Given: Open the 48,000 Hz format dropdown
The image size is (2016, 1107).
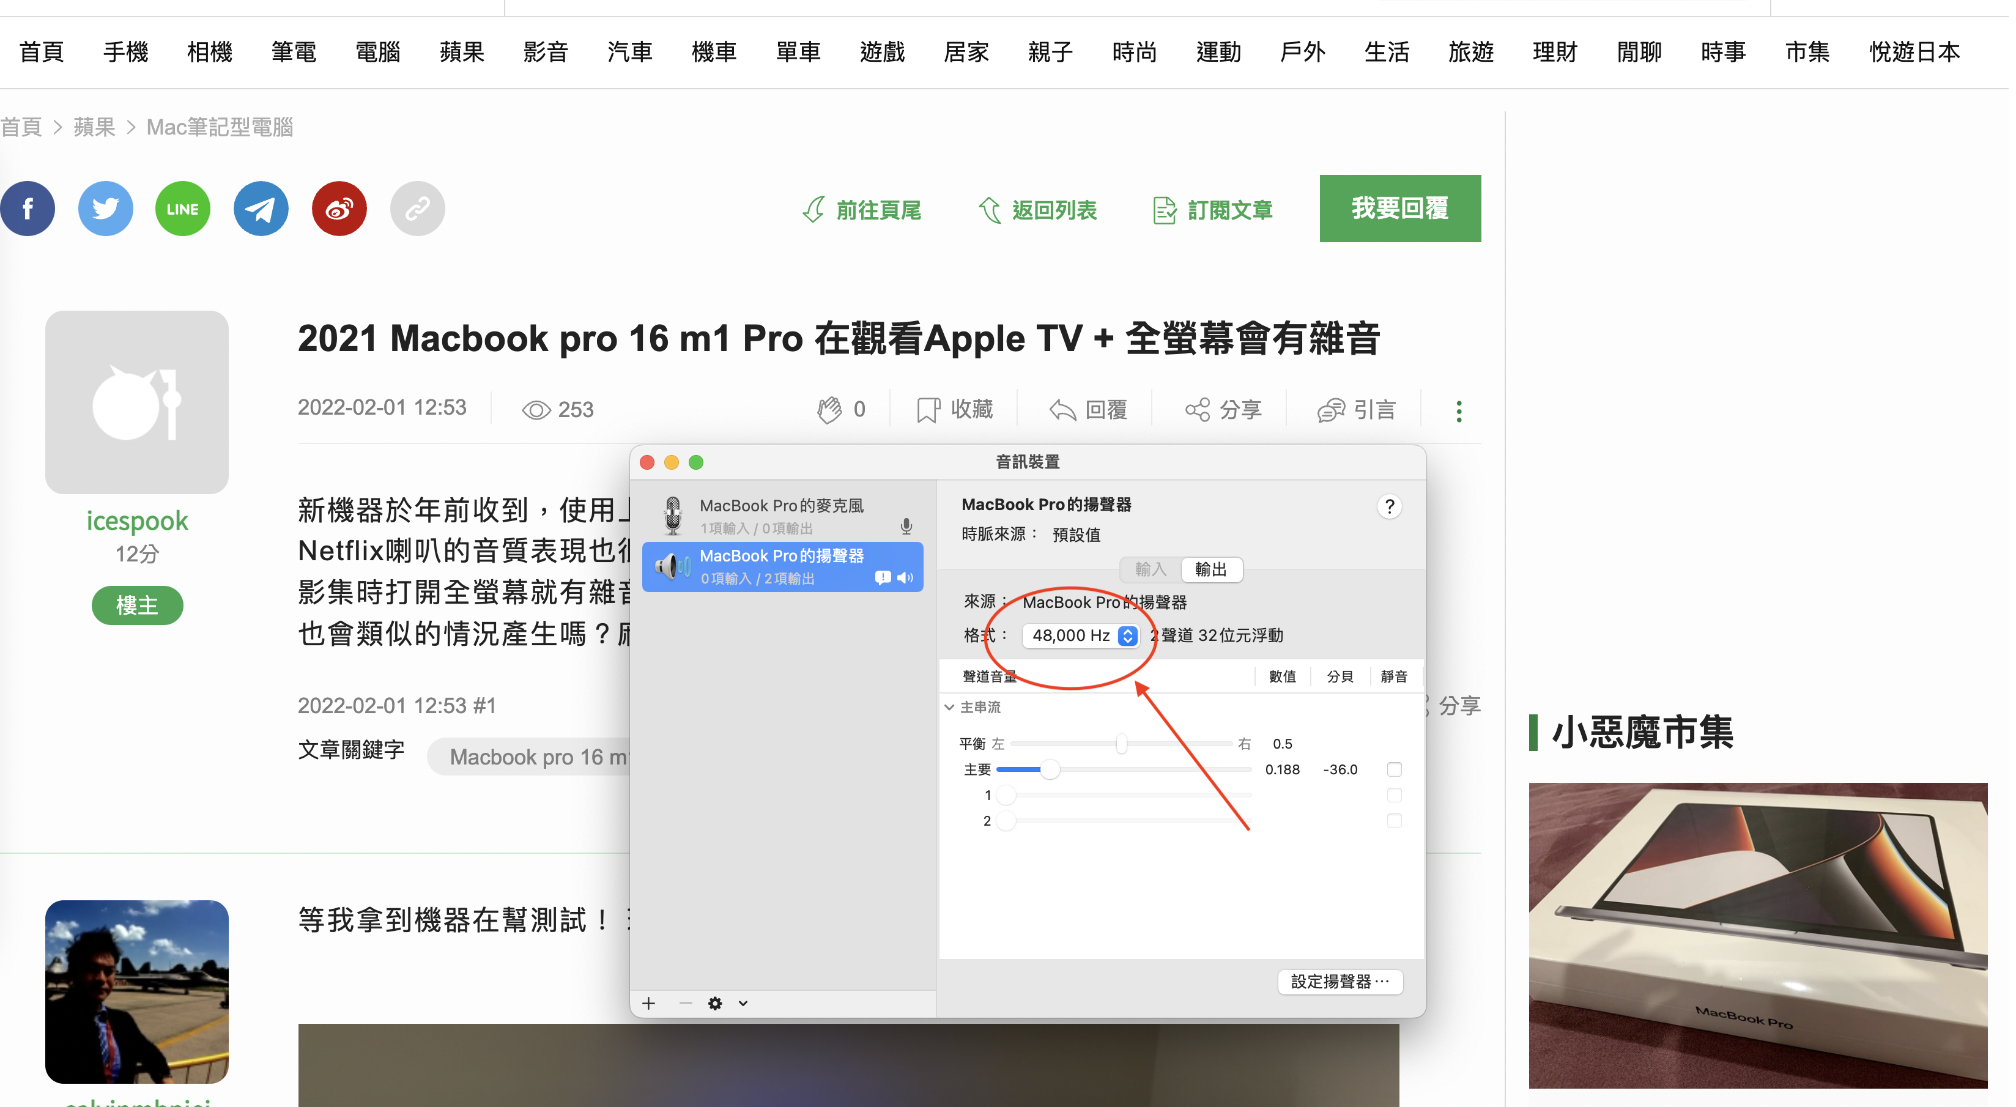Looking at the screenshot, I should pyautogui.click(x=1081, y=635).
